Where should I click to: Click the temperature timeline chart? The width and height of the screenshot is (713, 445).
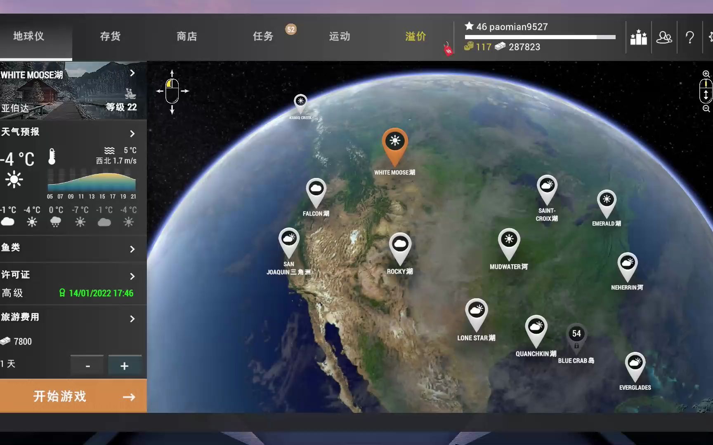click(x=91, y=183)
